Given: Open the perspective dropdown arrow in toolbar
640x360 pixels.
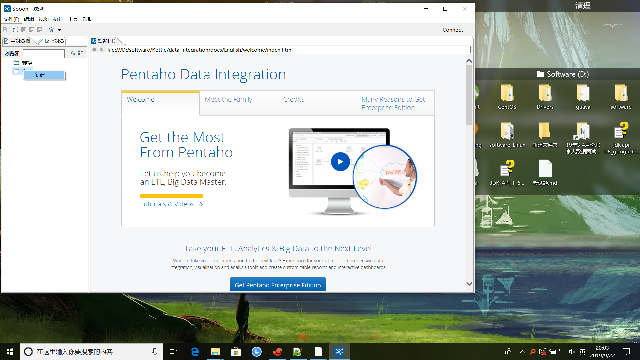Looking at the screenshot, I should (x=60, y=30).
